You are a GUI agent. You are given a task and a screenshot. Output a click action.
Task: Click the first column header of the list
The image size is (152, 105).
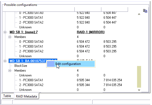[x=38, y=9]
